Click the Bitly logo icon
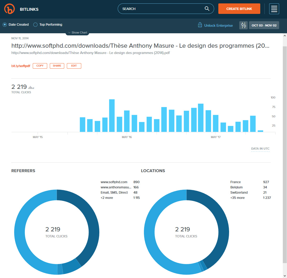The height and width of the screenshot is (278, 287). click(x=9, y=9)
